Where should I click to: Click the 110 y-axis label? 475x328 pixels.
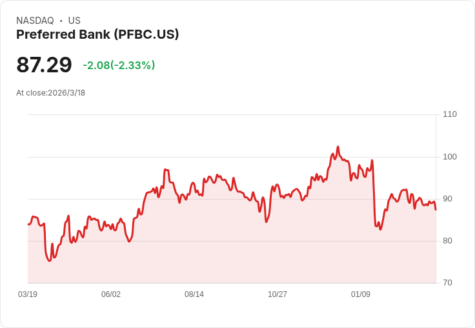[x=450, y=114]
